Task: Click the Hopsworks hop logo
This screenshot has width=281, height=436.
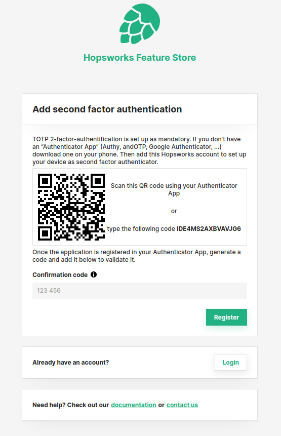Action: pos(140,24)
